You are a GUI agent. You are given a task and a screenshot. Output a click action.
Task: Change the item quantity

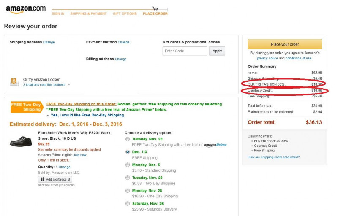pyautogui.click(x=65, y=167)
